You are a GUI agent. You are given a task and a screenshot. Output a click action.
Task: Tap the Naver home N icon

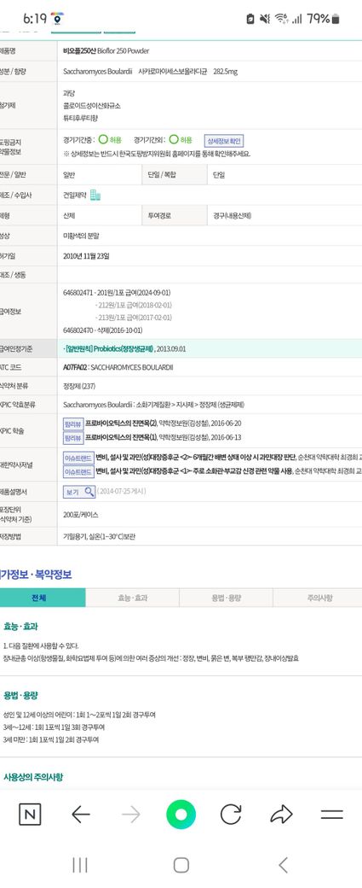click(30, 815)
